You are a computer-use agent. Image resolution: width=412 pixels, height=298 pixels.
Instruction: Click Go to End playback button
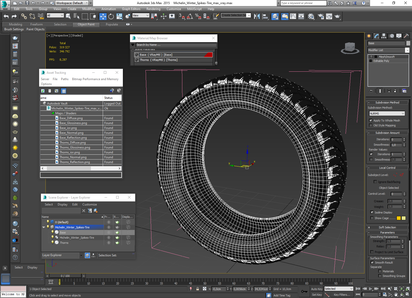pos(383,289)
